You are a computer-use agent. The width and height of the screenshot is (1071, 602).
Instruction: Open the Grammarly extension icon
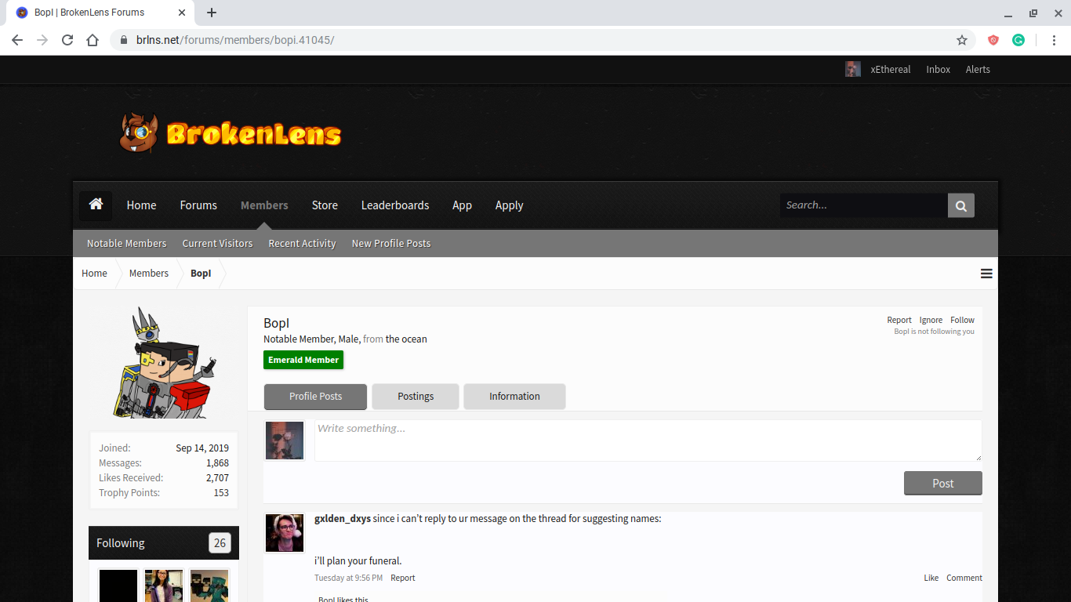1018,40
